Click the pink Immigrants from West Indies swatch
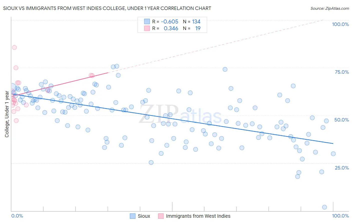The height and width of the screenshot is (223, 352). 161,216
